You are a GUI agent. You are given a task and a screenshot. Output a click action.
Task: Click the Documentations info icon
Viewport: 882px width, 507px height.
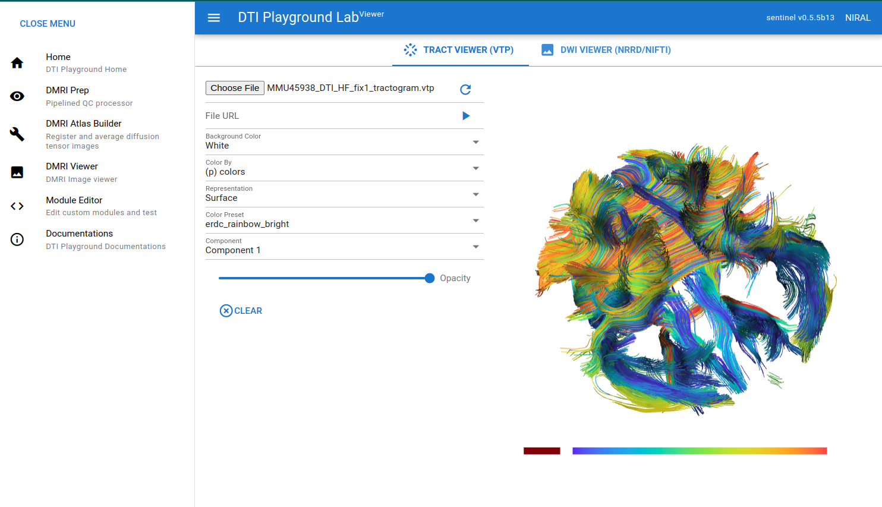[17, 240]
